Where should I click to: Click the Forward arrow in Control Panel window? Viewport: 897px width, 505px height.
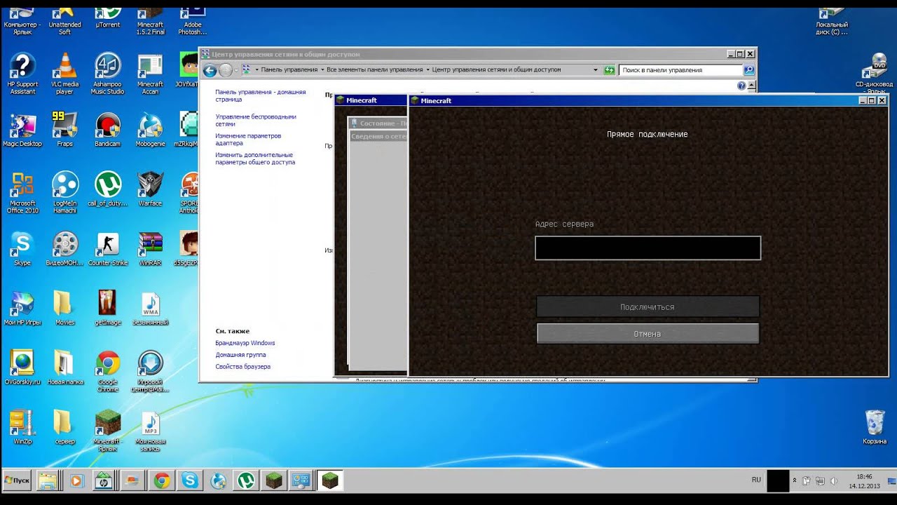pos(226,70)
